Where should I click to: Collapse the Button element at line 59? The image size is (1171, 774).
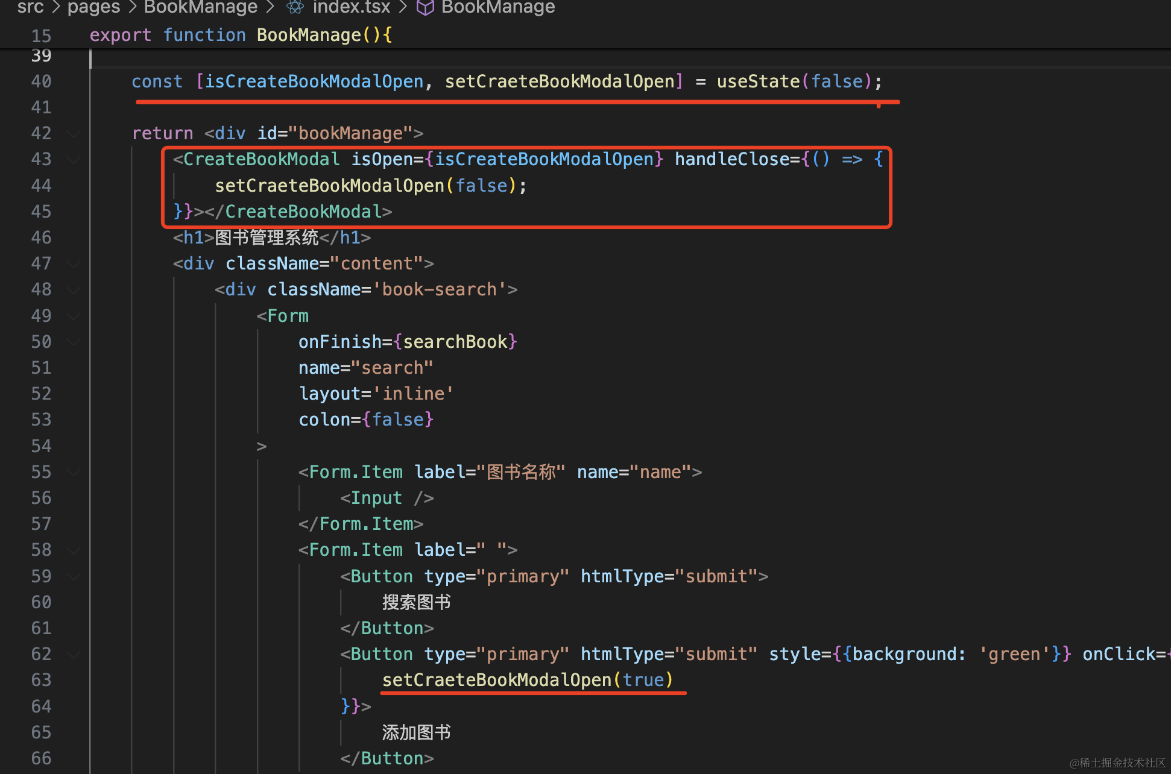74,576
